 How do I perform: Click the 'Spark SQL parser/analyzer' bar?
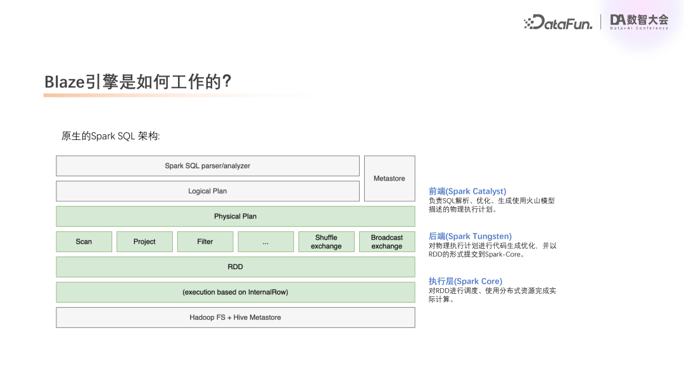[208, 165]
